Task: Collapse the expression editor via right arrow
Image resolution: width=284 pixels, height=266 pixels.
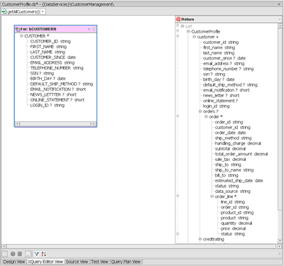Action: [x=280, y=254]
